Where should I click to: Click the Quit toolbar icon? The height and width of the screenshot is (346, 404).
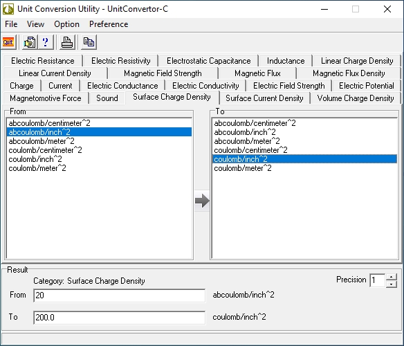point(8,42)
